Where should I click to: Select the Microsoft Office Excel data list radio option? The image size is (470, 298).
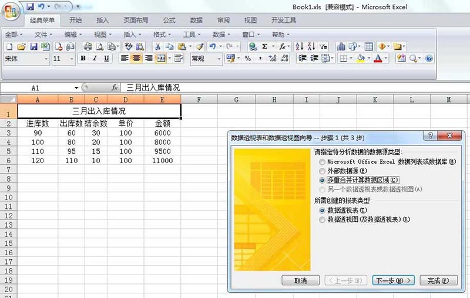tap(322, 162)
